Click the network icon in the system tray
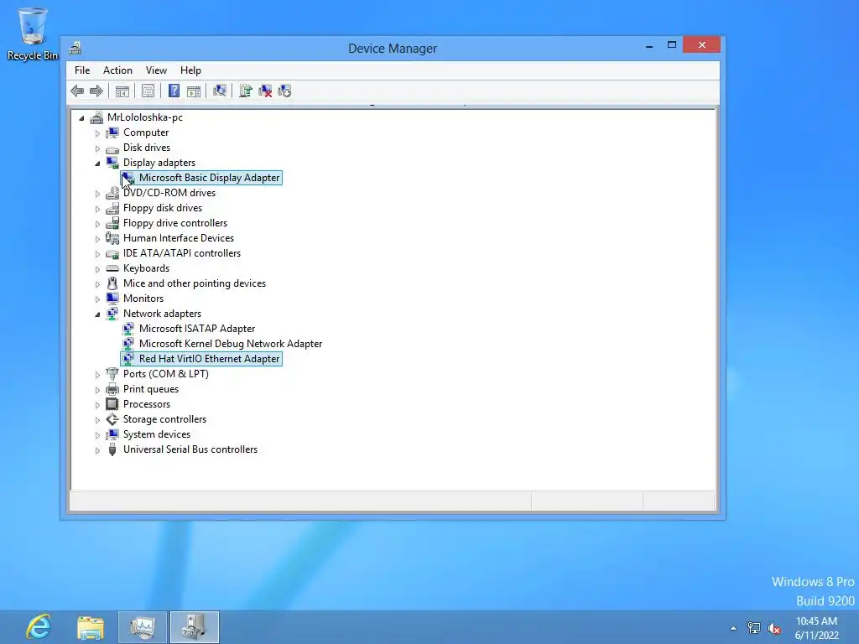The width and height of the screenshot is (859, 644). click(754, 628)
